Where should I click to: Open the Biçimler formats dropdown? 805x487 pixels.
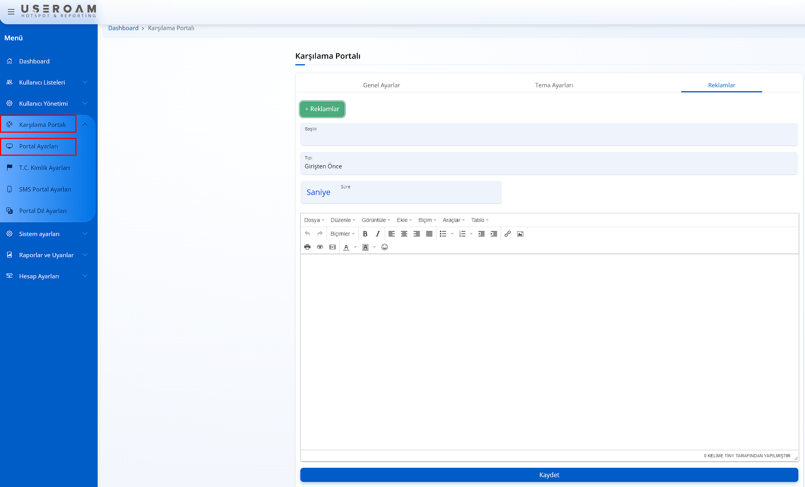tap(342, 234)
